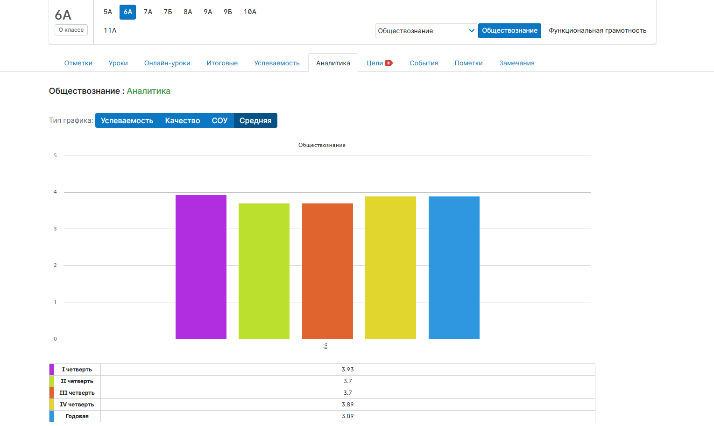Open the Обществознание subject dropdown
714x426 pixels.
[426, 31]
